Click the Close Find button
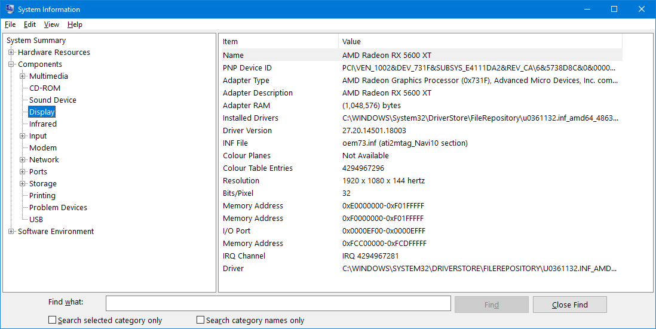656x329 pixels. pos(570,305)
